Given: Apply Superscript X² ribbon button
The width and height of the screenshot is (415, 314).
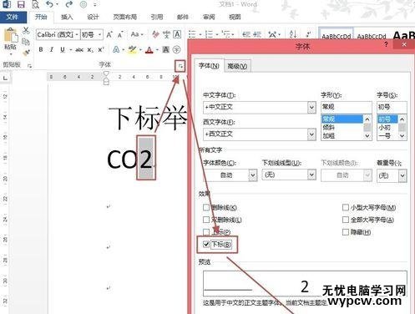Looking at the screenshot, I should 101,50.
